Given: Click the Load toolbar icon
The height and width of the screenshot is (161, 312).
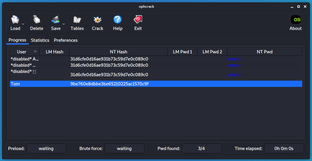Looking at the screenshot, I should click(15, 20).
